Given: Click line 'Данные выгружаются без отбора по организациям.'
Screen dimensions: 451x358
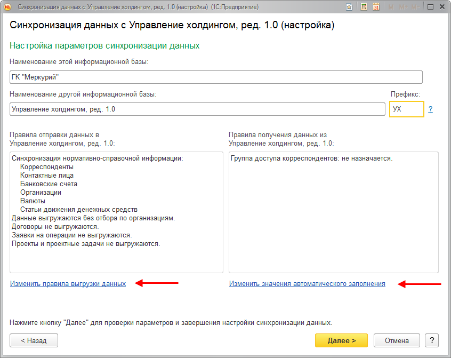Looking at the screenshot, I should [93, 218].
